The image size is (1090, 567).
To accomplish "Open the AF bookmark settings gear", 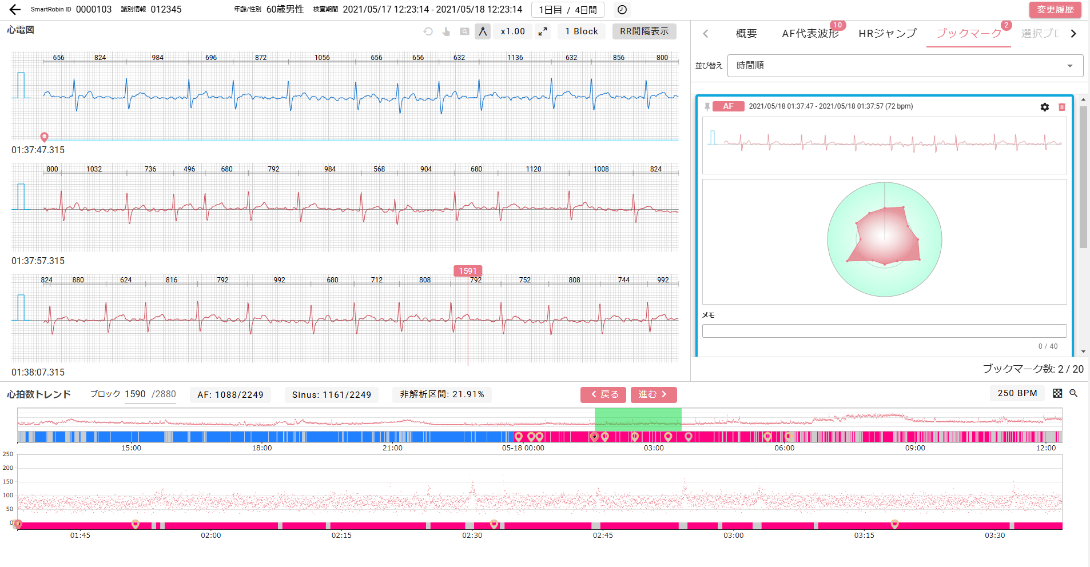I will pyautogui.click(x=1045, y=107).
